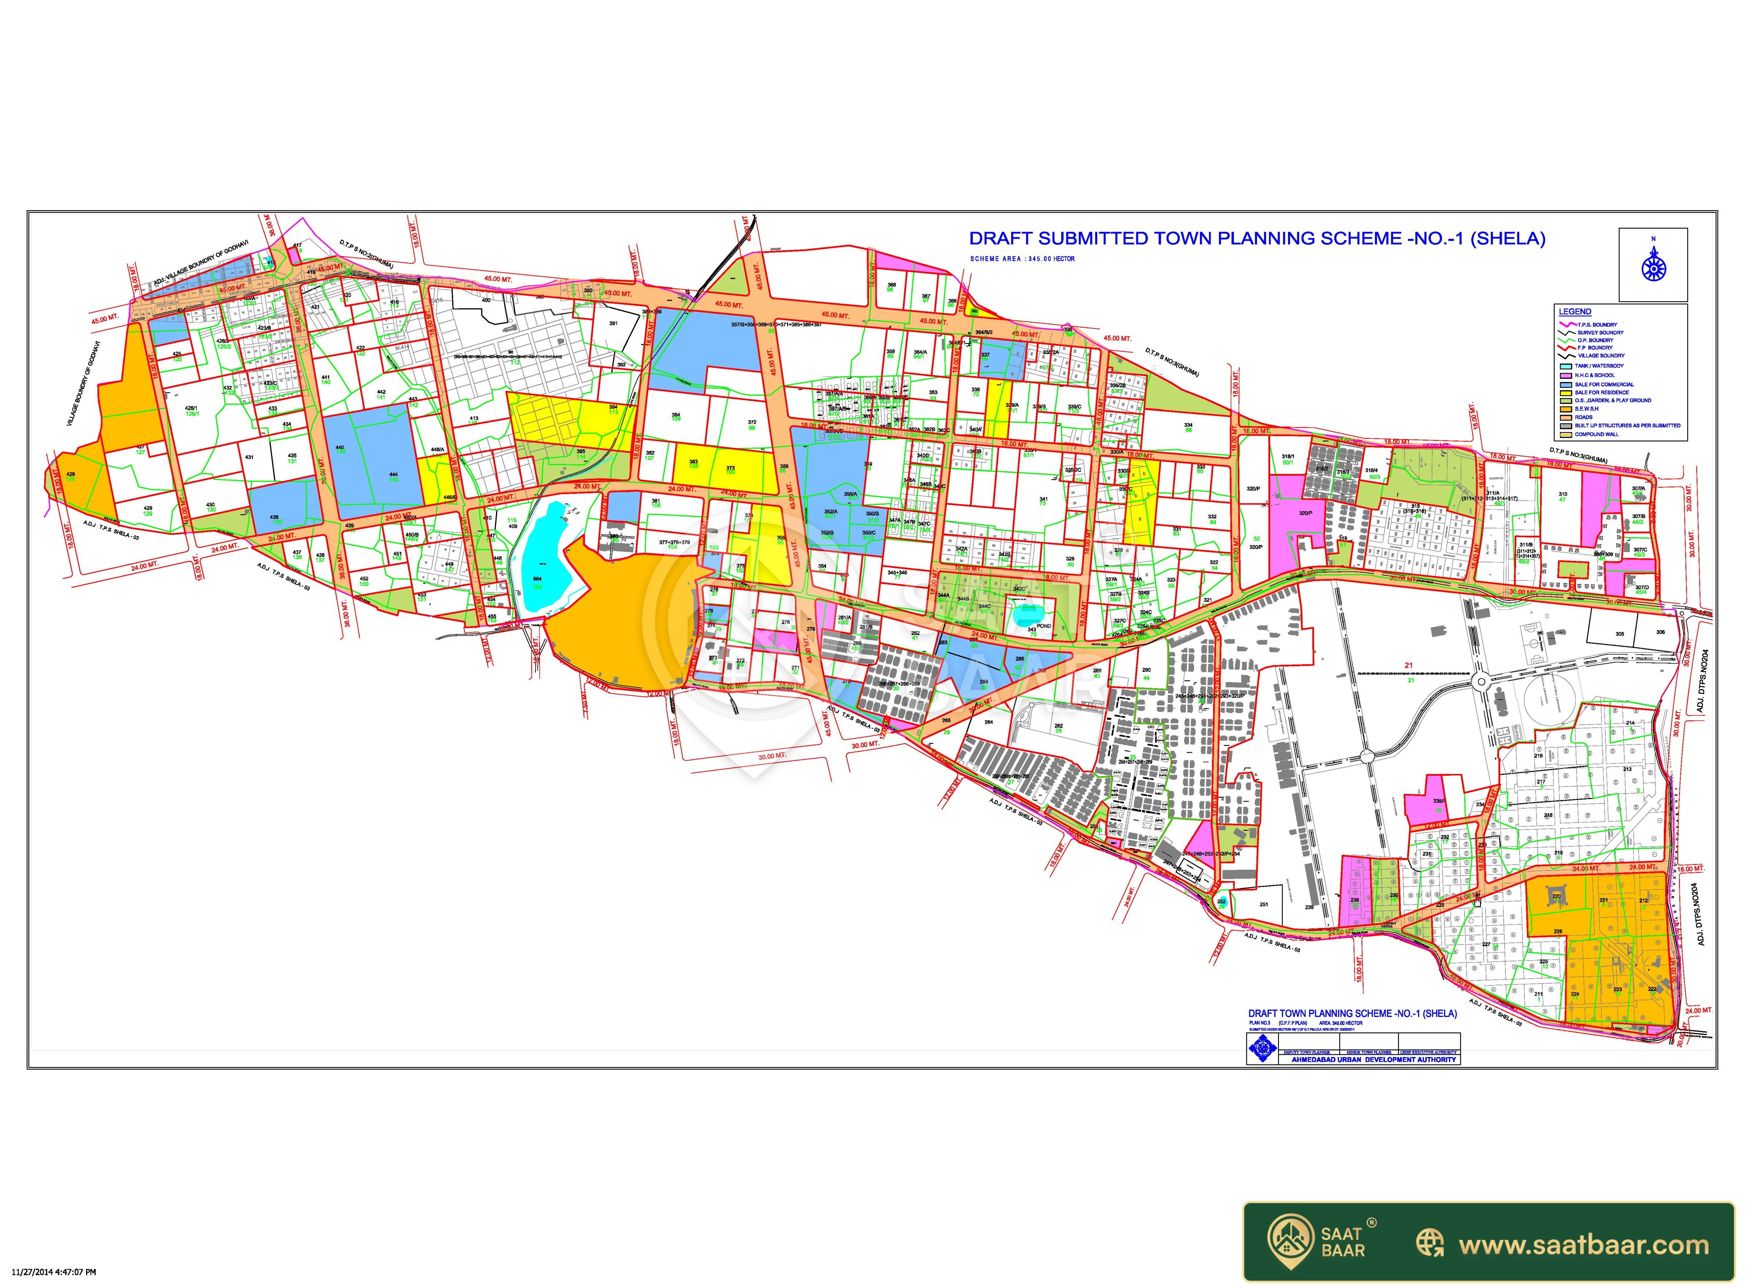The image size is (1756, 1288).
Task: Click the Built Up Structures hatched legend swatch
Action: pyautogui.click(x=1566, y=427)
